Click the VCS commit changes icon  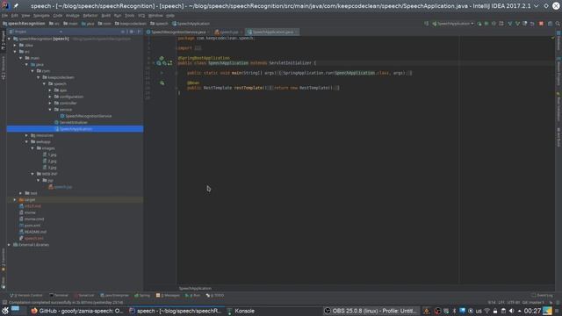click(x=517, y=24)
